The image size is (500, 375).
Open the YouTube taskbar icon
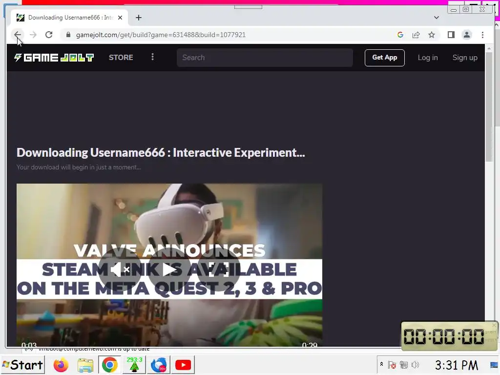(183, 365)
